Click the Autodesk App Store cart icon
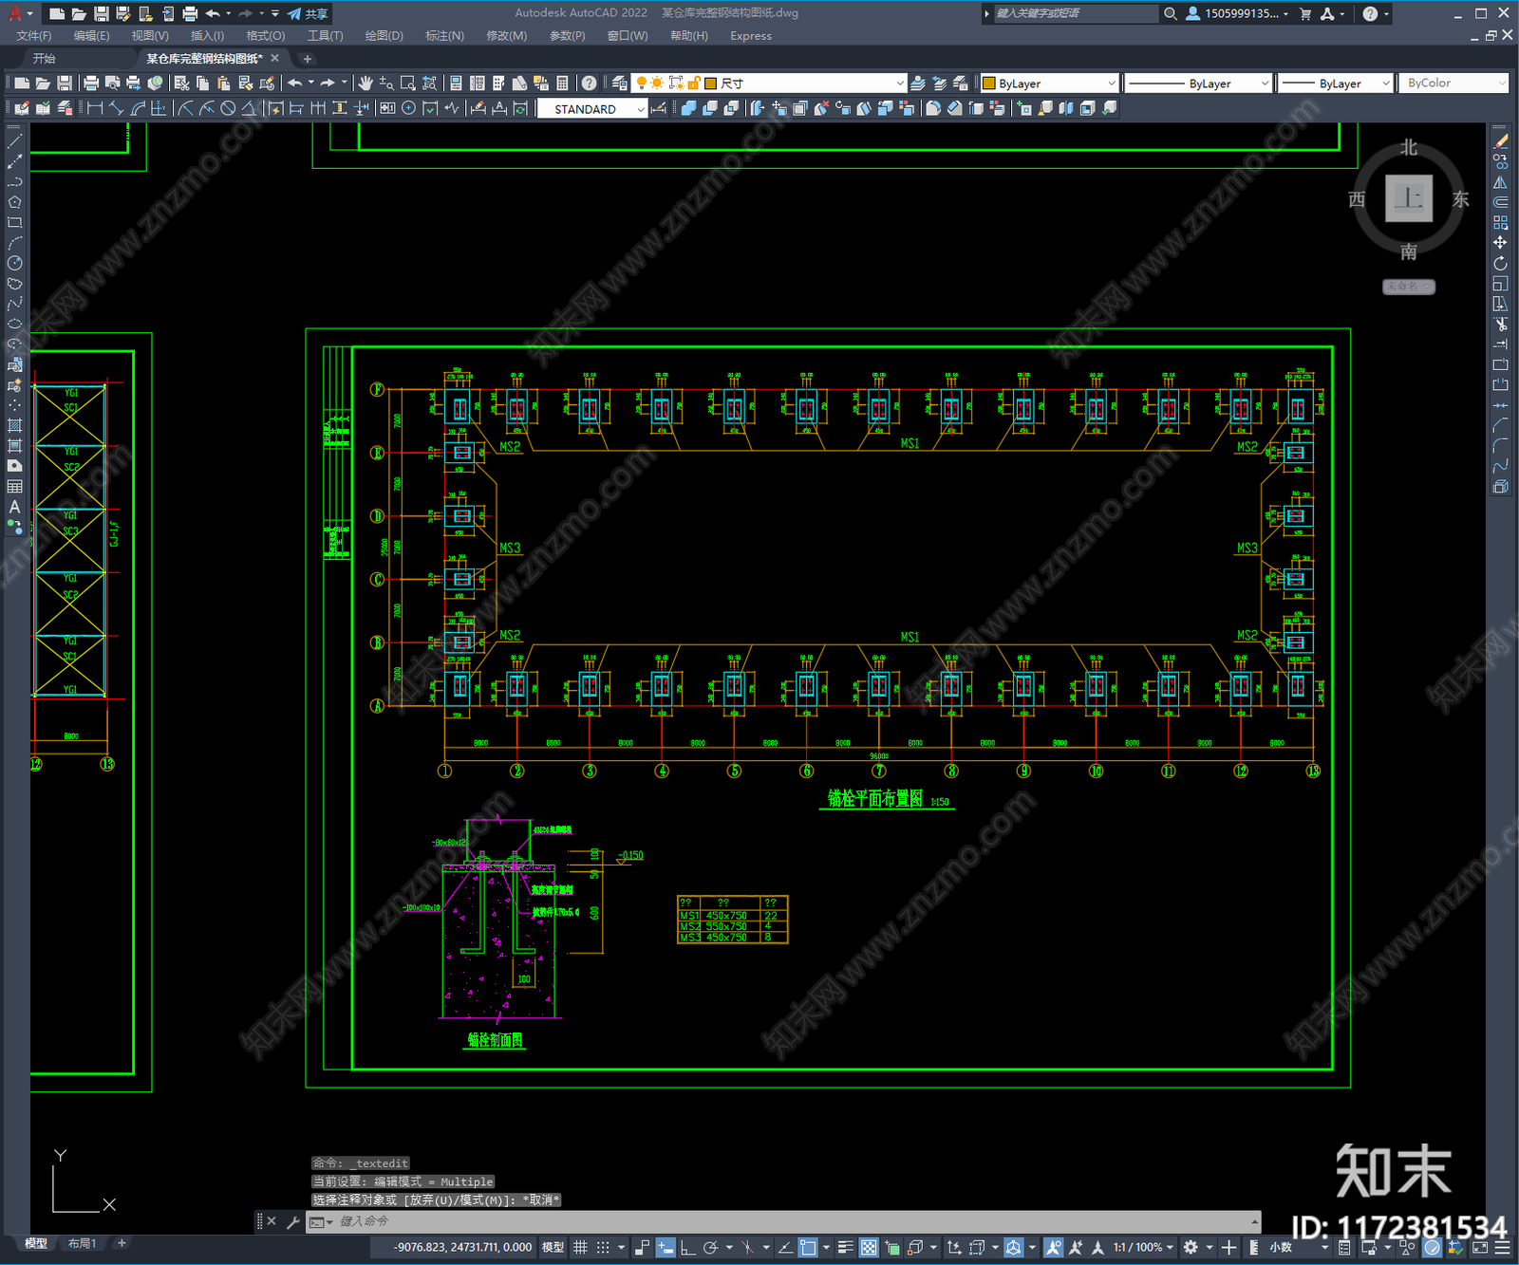The height and width of the screenshot is (1265, 1519). point(1305,13)
